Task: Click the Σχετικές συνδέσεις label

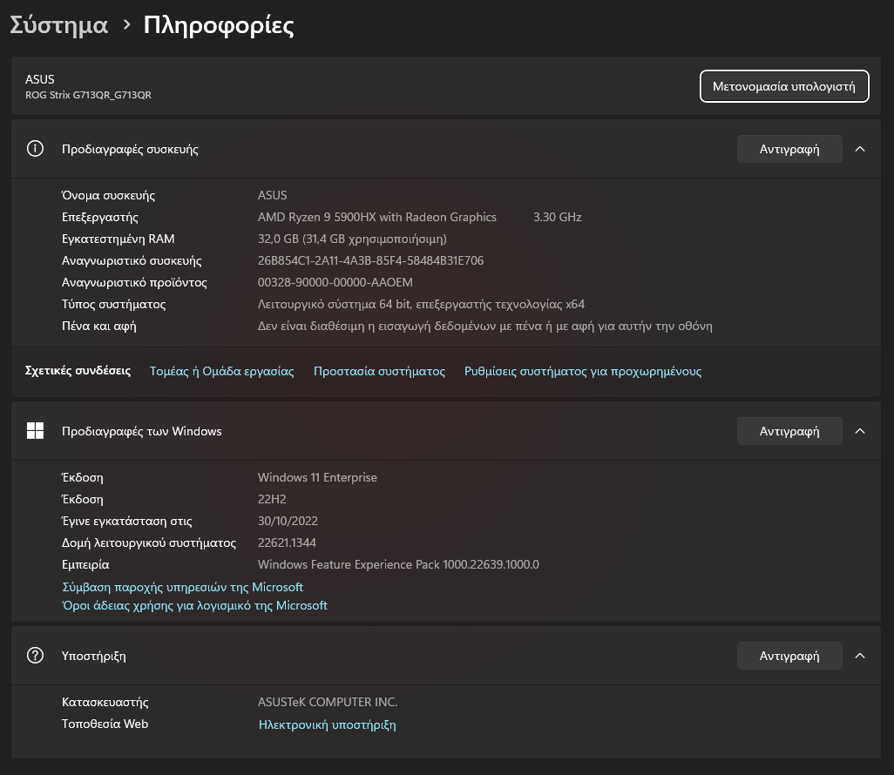Action: (x=78, y=370)
